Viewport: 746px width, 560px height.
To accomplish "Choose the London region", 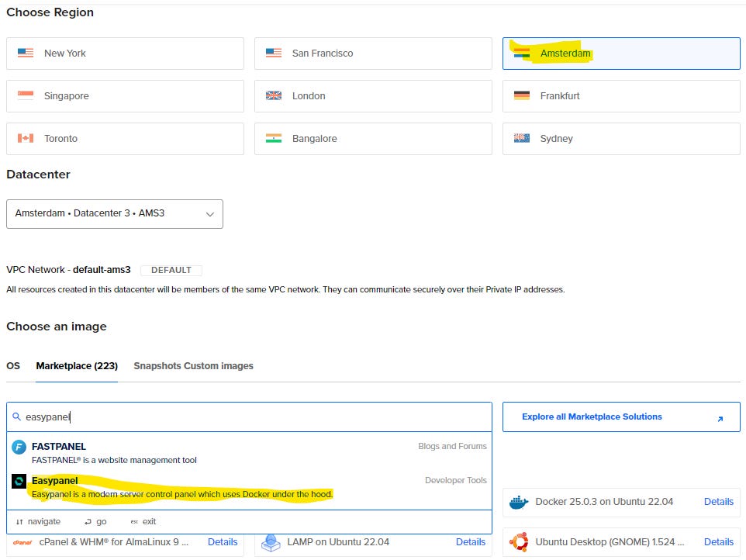I will [373, 96].
